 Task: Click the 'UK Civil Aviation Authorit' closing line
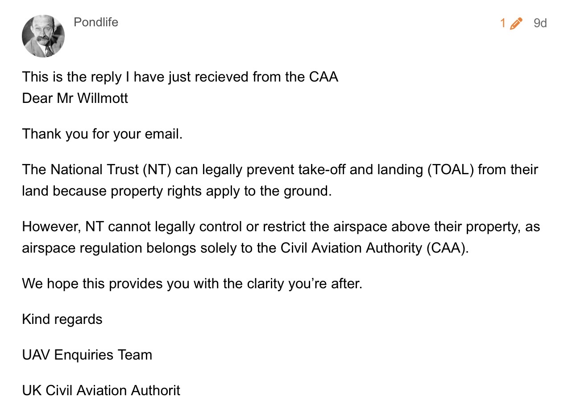(x=101, y=391)
